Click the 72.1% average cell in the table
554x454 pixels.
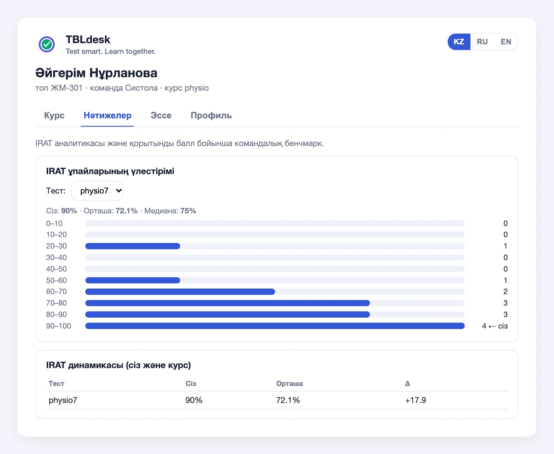pyautogui.click(x=288, y=400)
